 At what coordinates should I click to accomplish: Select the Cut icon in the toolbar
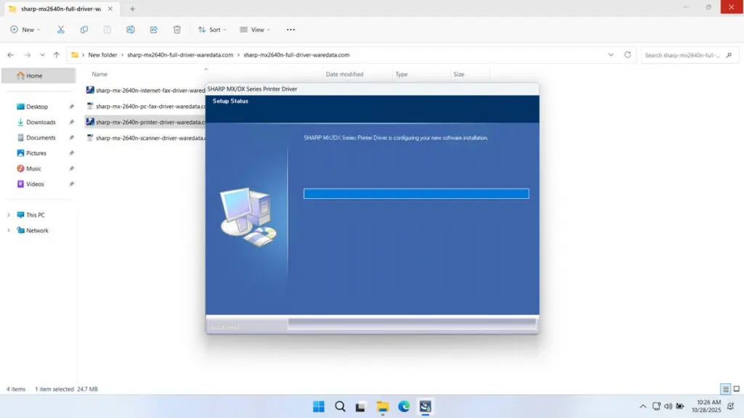pyautogui.click(x=61, y=29)
